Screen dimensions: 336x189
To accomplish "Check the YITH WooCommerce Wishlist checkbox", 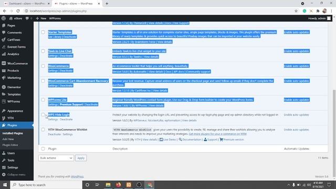I will (x=43, y=130).
